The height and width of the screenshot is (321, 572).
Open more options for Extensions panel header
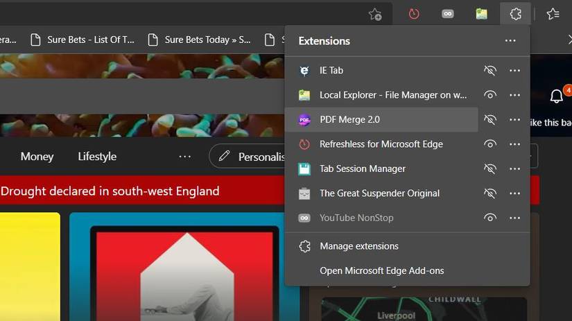click(510, 40)
